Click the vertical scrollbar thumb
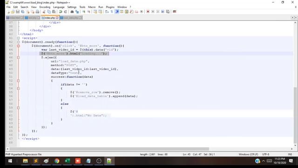The width and height of the screenshot is (298, 168). (x=295, y=115)
